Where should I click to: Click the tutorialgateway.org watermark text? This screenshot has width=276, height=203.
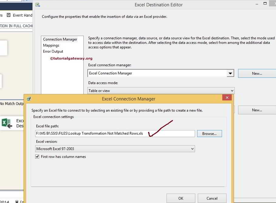(76, 58)
